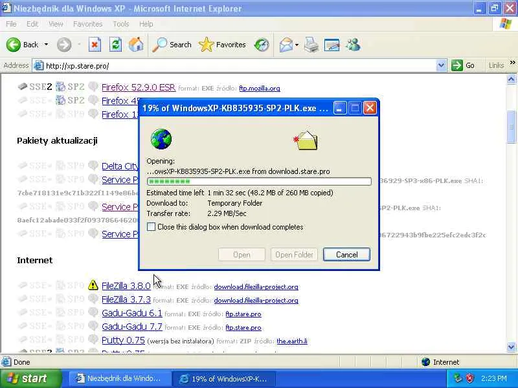518x388 pixels.
Task: Click the yellow warning icon beside FileZilla 3.8.0
Action: 93,285
